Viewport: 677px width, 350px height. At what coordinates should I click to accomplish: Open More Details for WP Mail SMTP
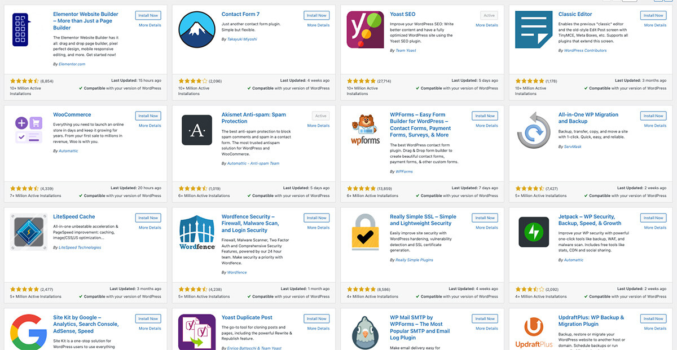pos(486,328)
